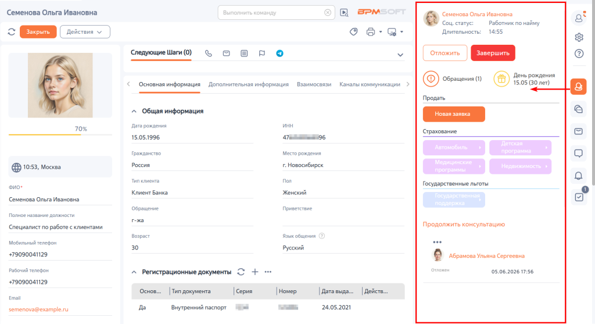Click the Обращения alert icon
The height and width of the screenshot is (324, 595).
point(431,79)
